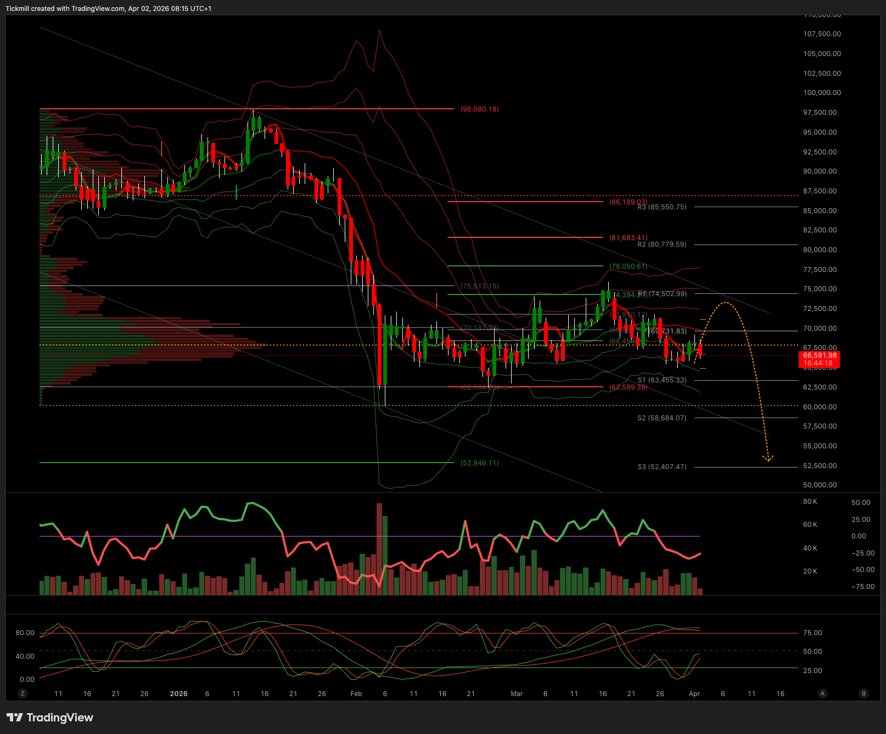
Task: Click the Apr month marker on time axis
Action: [694, 694]
